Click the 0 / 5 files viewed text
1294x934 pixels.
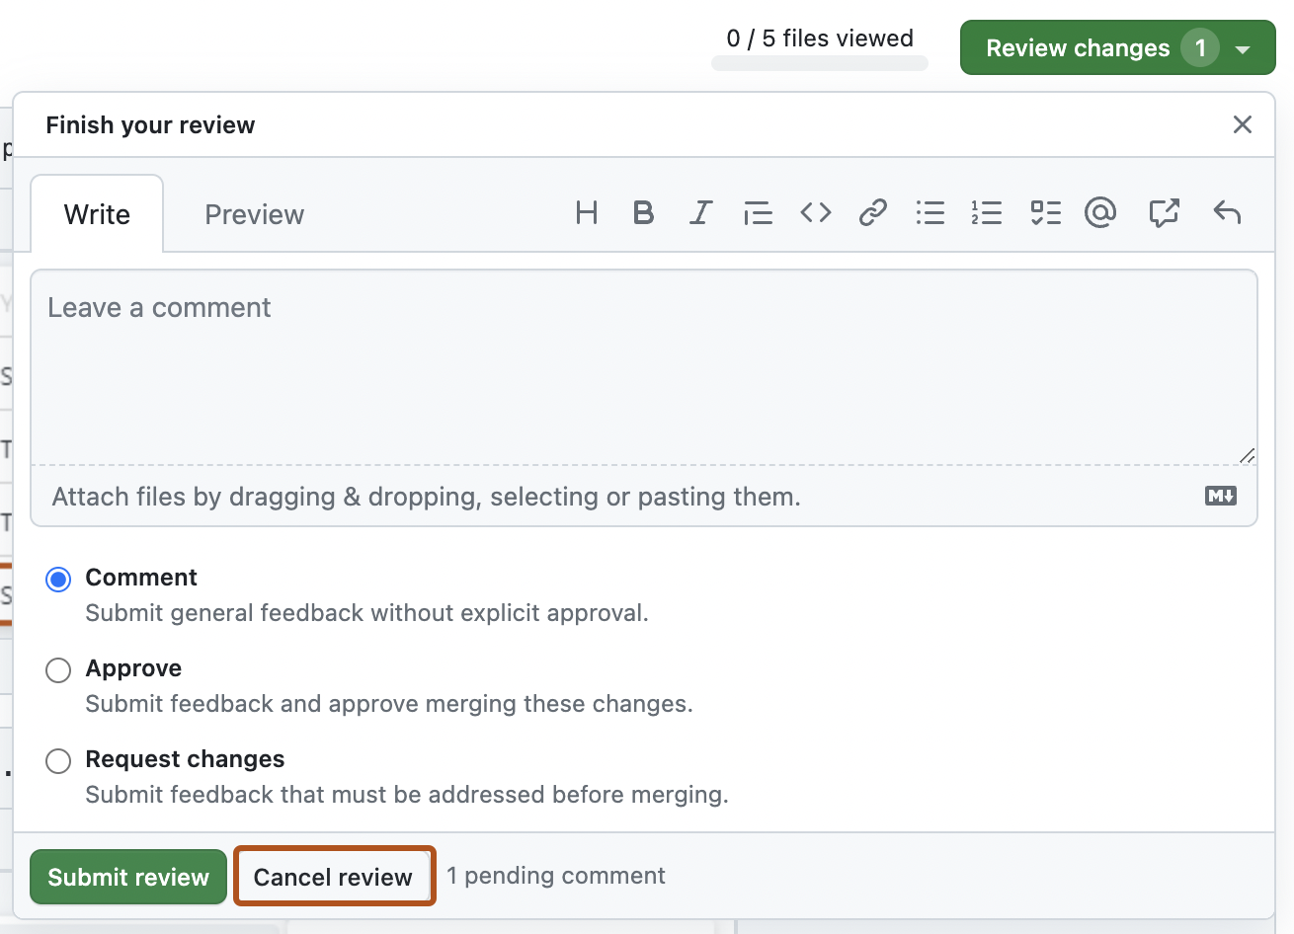pyautogui.click(x=820, y=39)
